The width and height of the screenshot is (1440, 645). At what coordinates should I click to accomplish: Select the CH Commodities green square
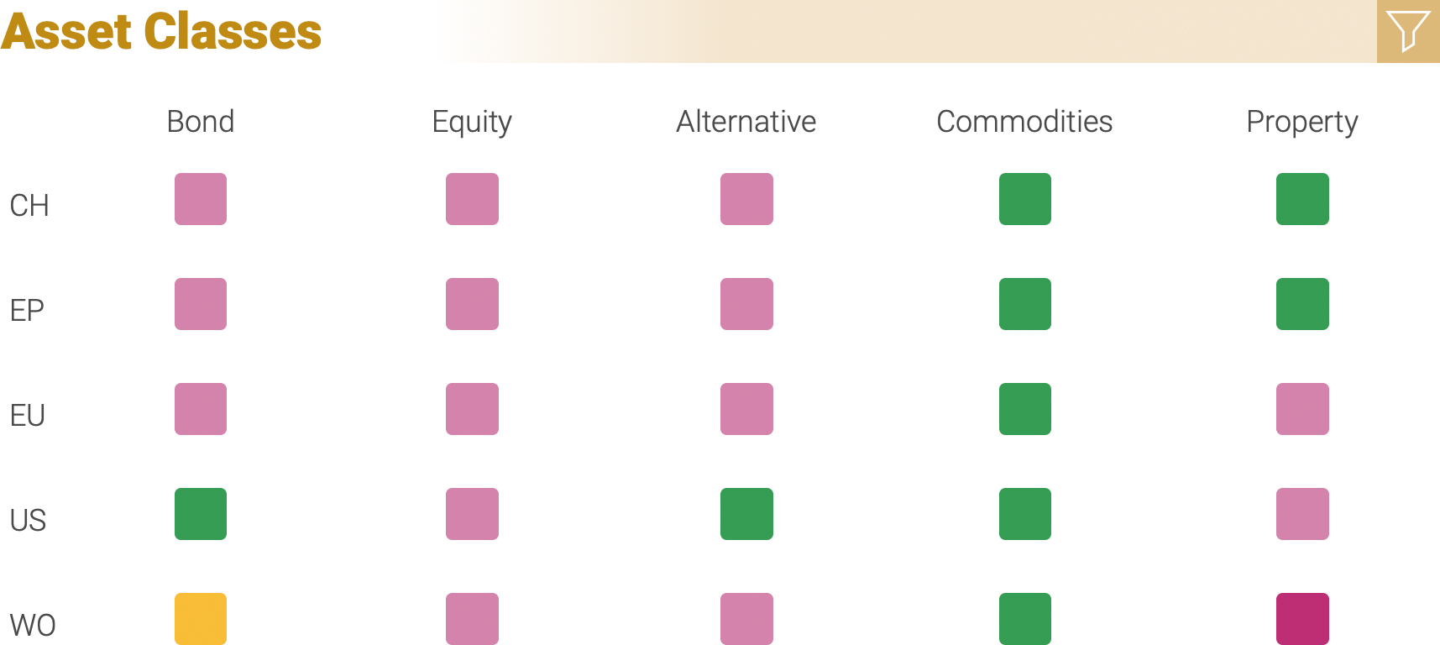1025,199
